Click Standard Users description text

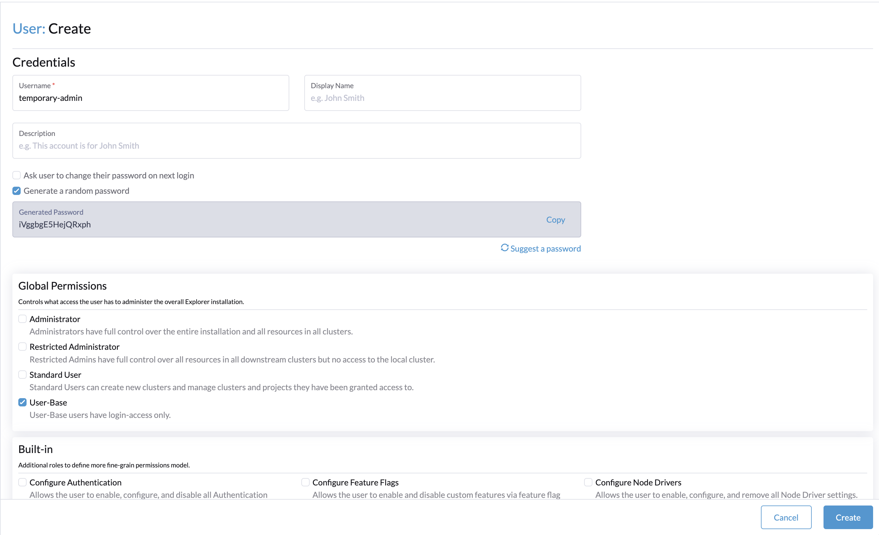(x=222, y=387)
